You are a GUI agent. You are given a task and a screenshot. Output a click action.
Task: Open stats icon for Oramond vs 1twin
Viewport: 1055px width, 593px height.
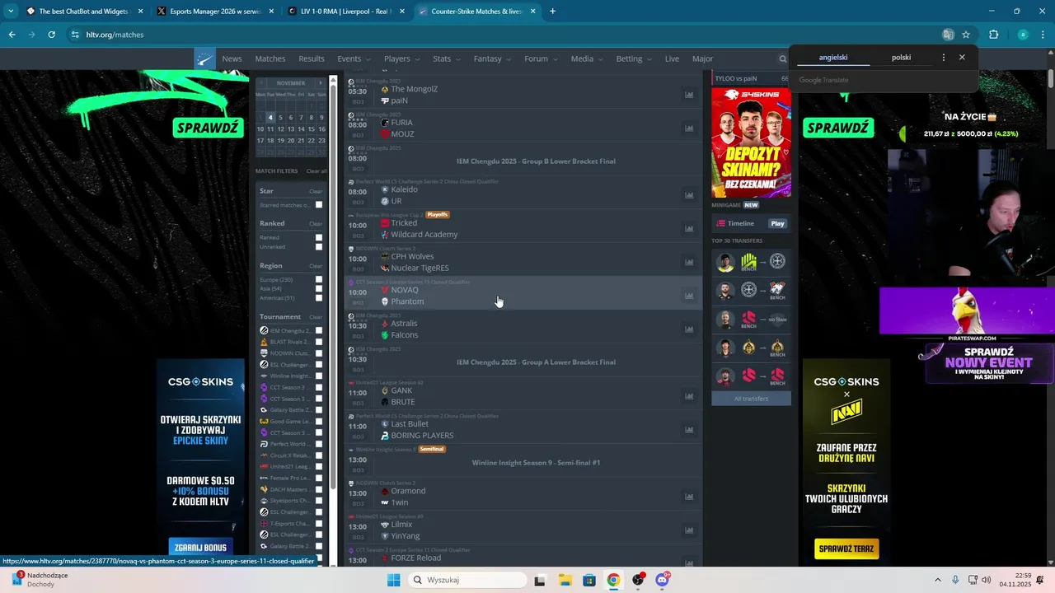(689, 497)
